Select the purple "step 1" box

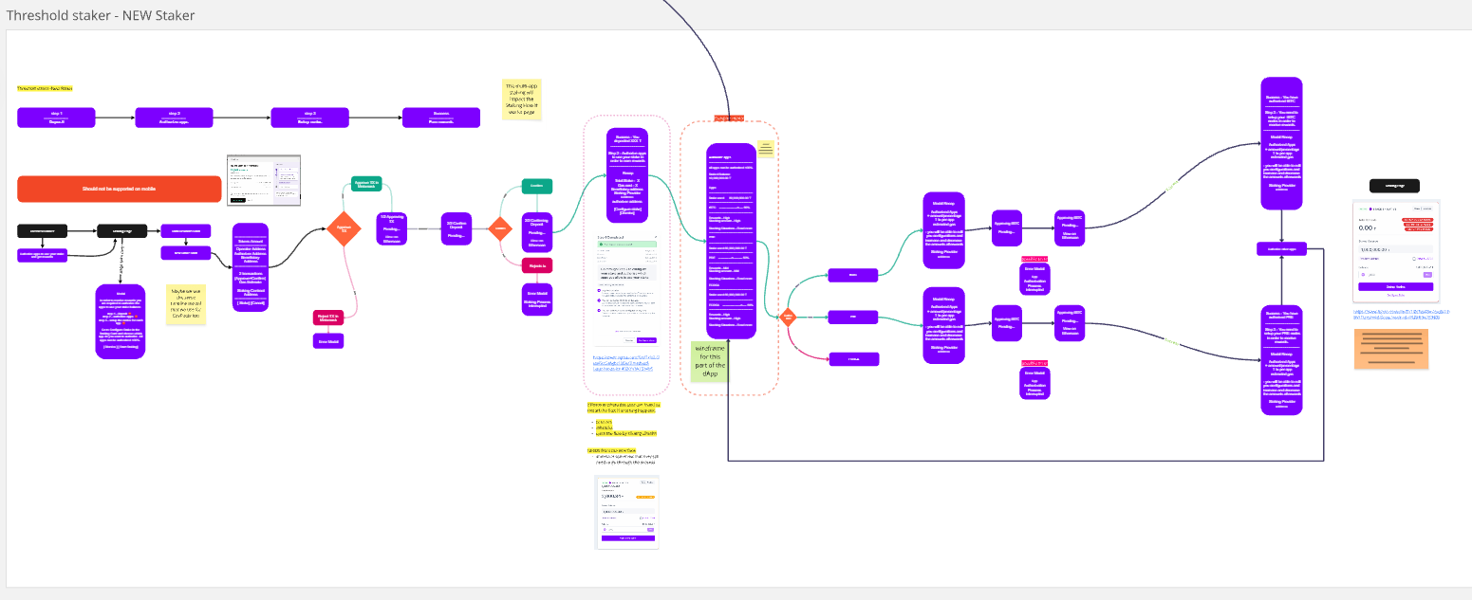(x=57, y=118)
